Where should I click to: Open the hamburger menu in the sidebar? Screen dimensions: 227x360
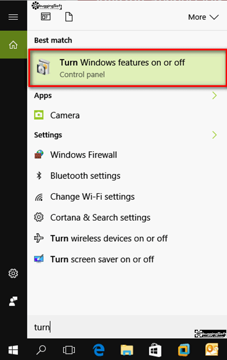click(x=13, y=17)
